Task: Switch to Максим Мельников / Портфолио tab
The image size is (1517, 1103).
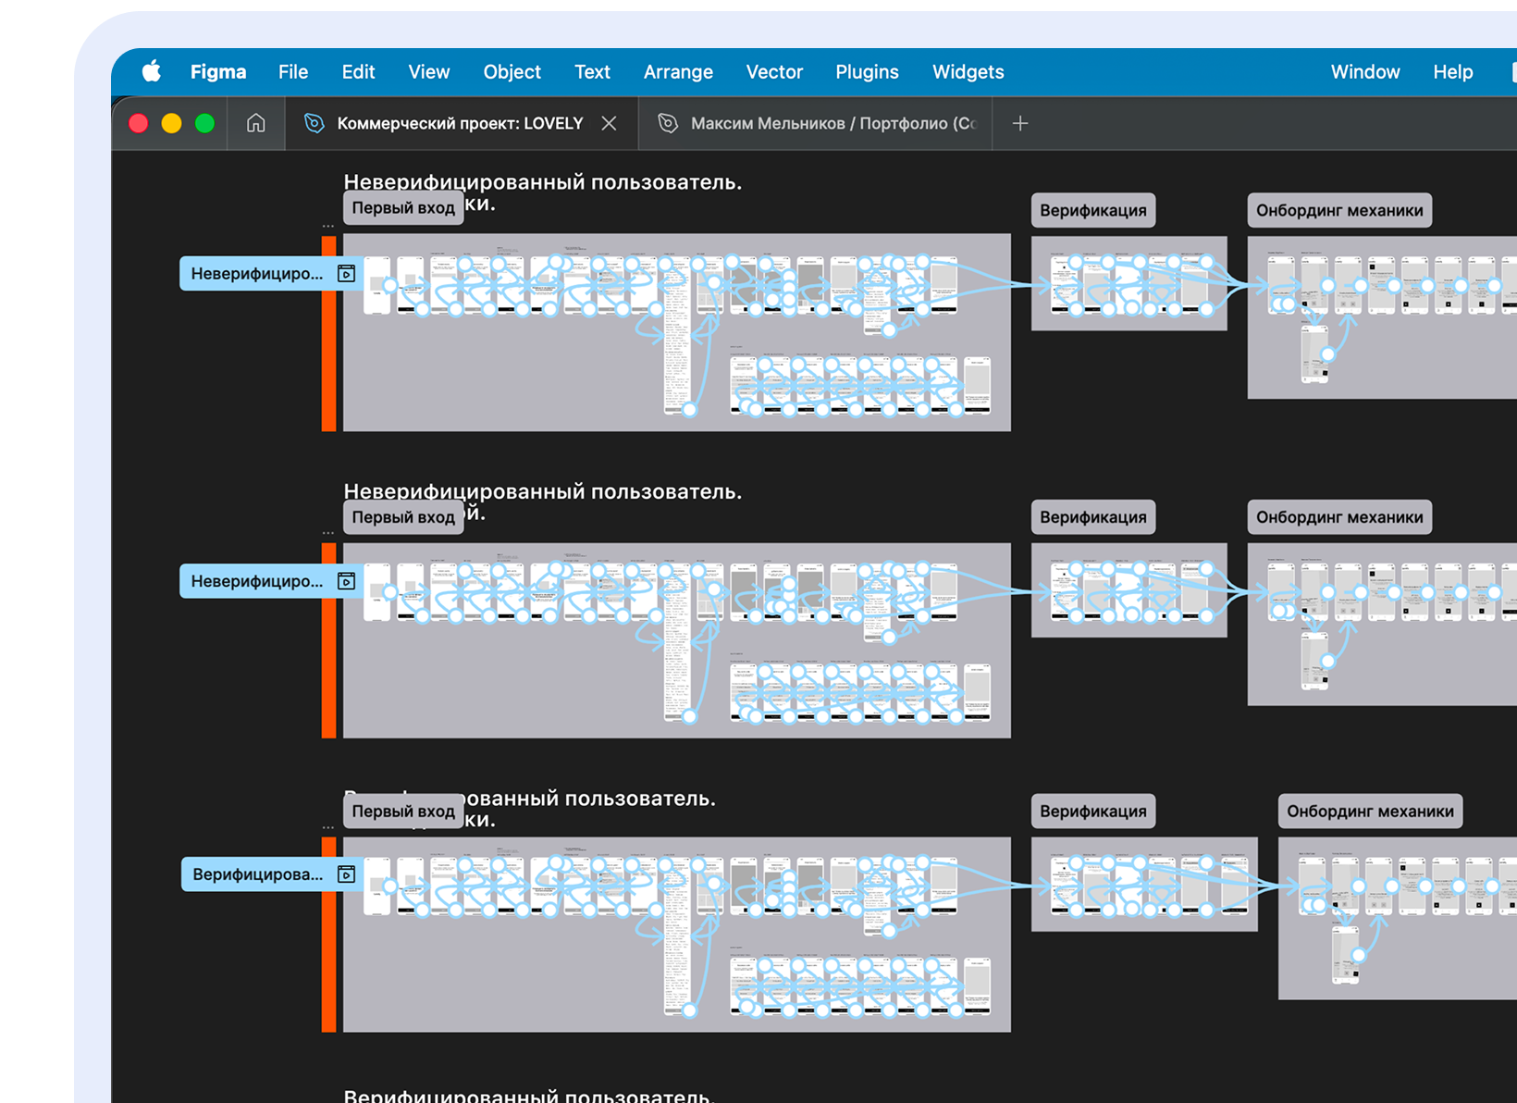Action: coord(832,123)
